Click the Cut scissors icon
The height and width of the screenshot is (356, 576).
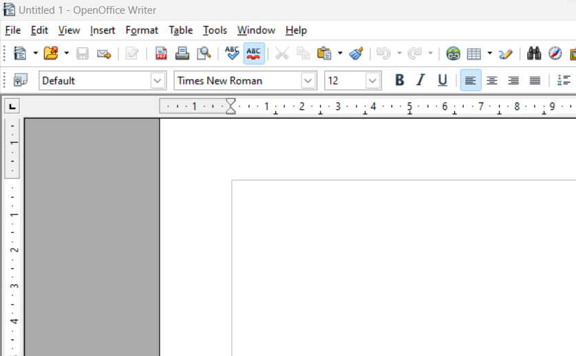pyautogui.click(x=281, y=54)
